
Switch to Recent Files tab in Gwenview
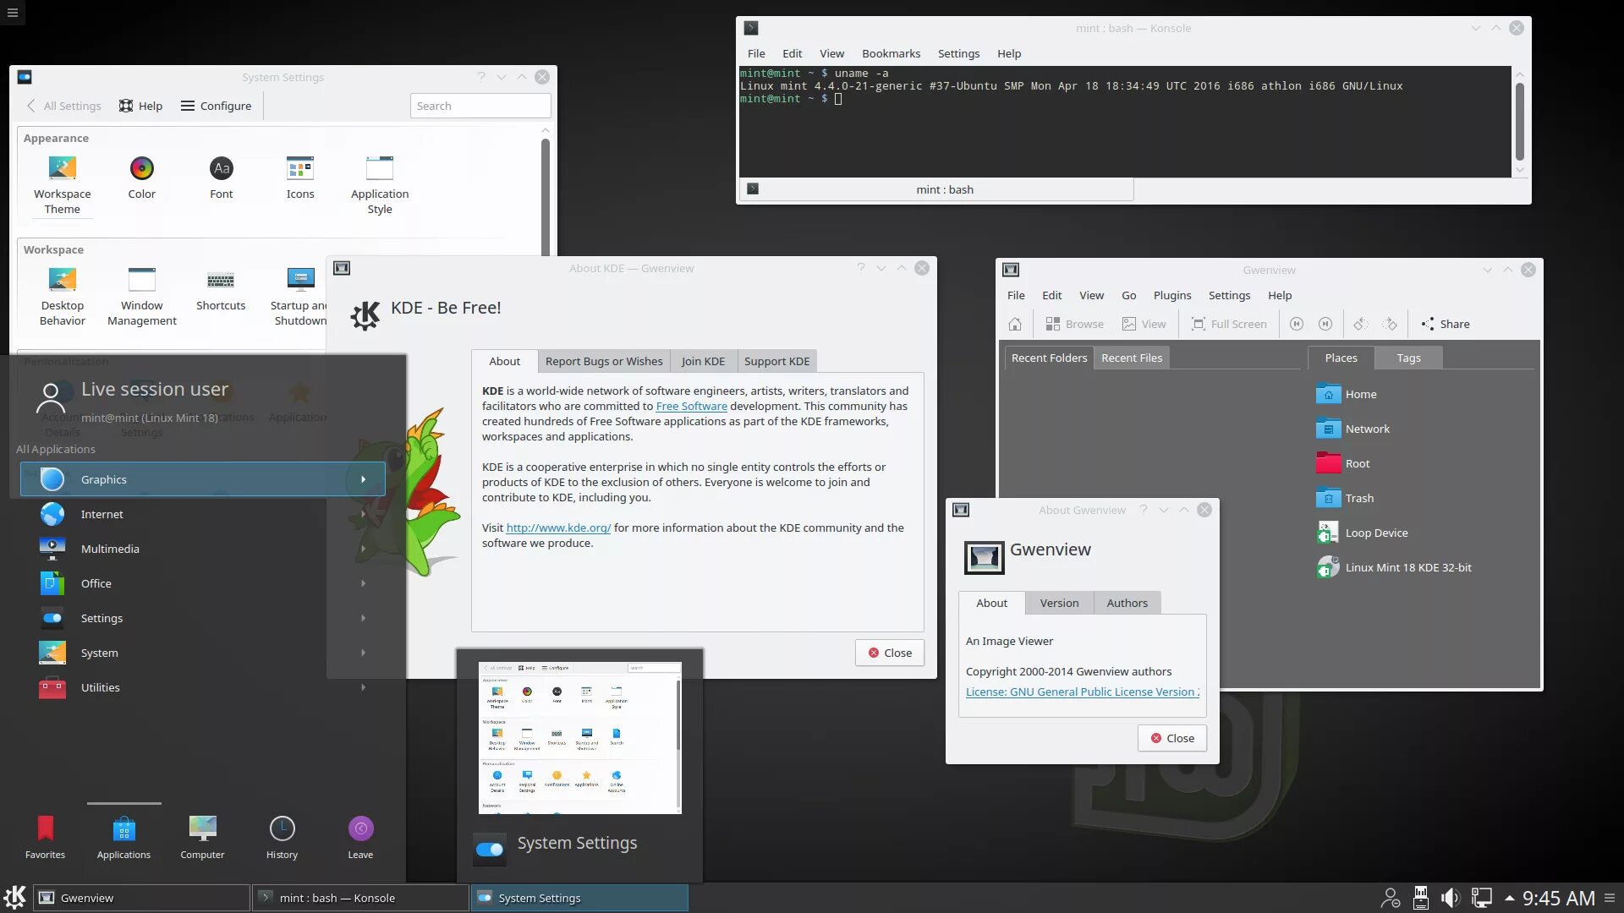[1131, 358]
